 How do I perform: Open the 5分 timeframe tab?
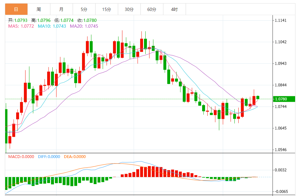(x=84, y=9)
